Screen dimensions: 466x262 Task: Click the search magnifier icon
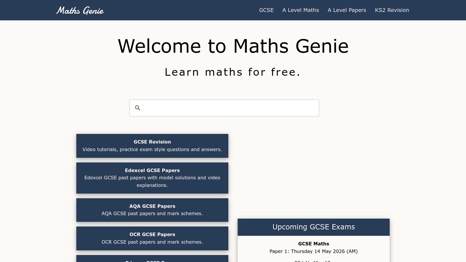click(x=138, y=108)
